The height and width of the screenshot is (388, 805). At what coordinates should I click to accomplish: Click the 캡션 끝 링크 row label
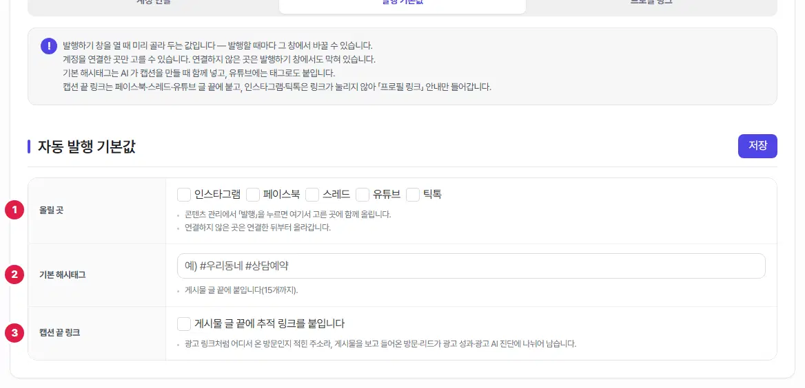point(59,333)
